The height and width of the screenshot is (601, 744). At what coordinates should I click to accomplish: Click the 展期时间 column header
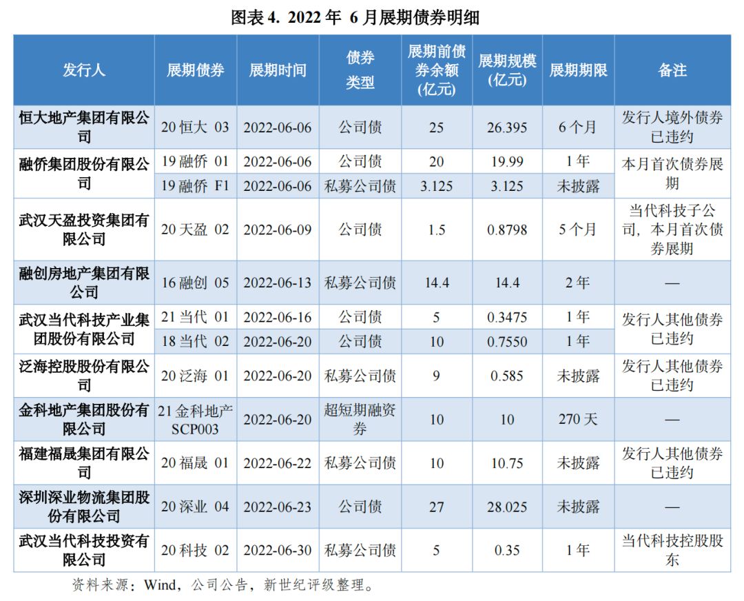pos(280,69)
